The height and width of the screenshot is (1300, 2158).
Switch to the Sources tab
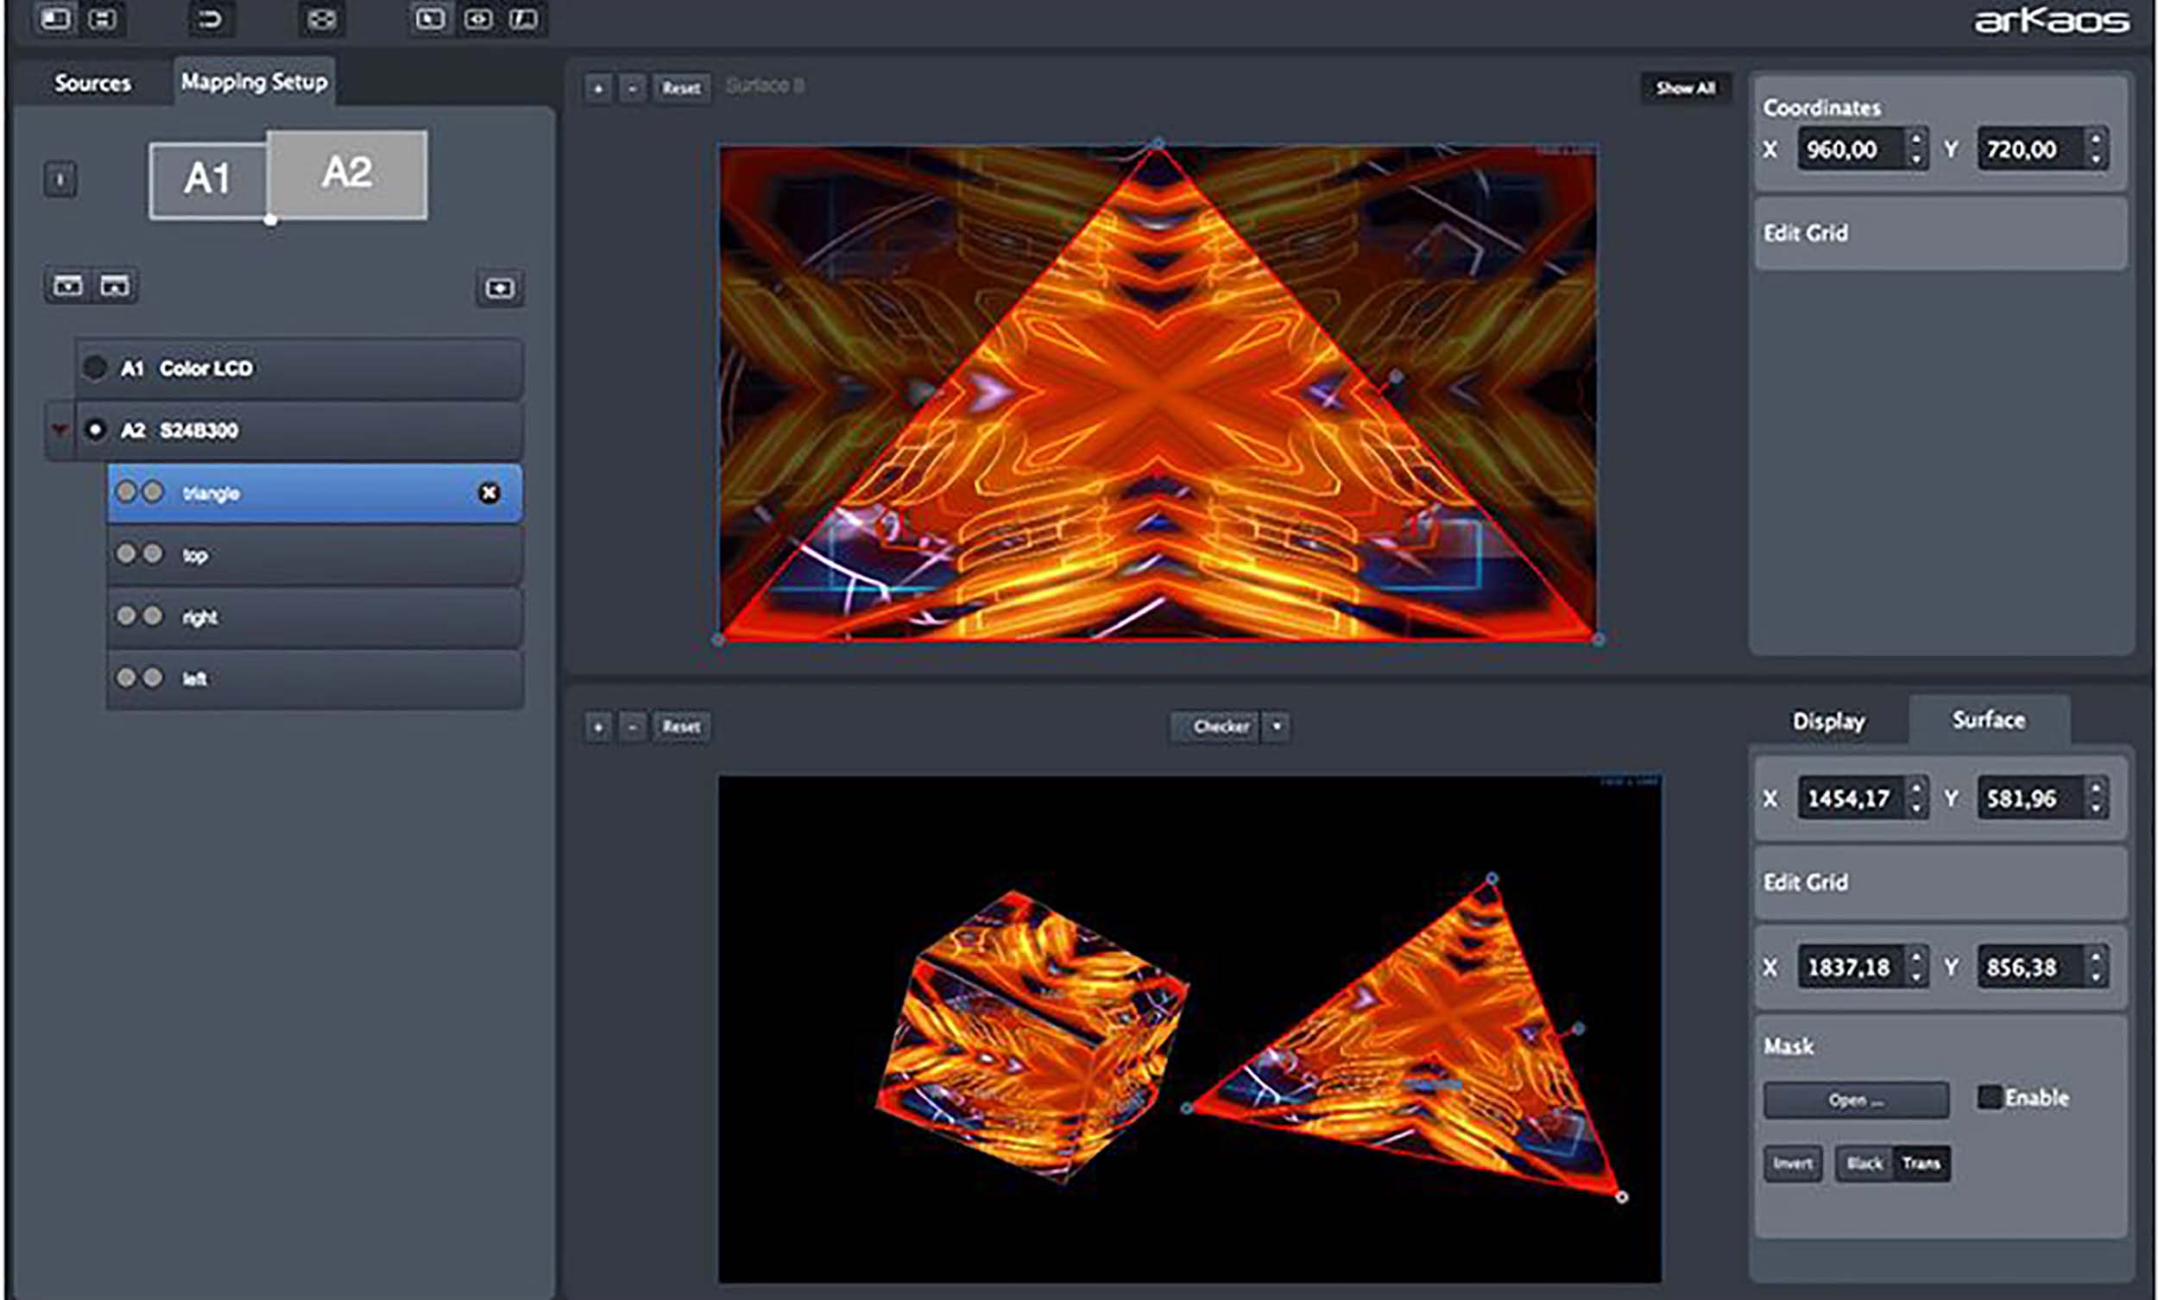tap(93, 83)
